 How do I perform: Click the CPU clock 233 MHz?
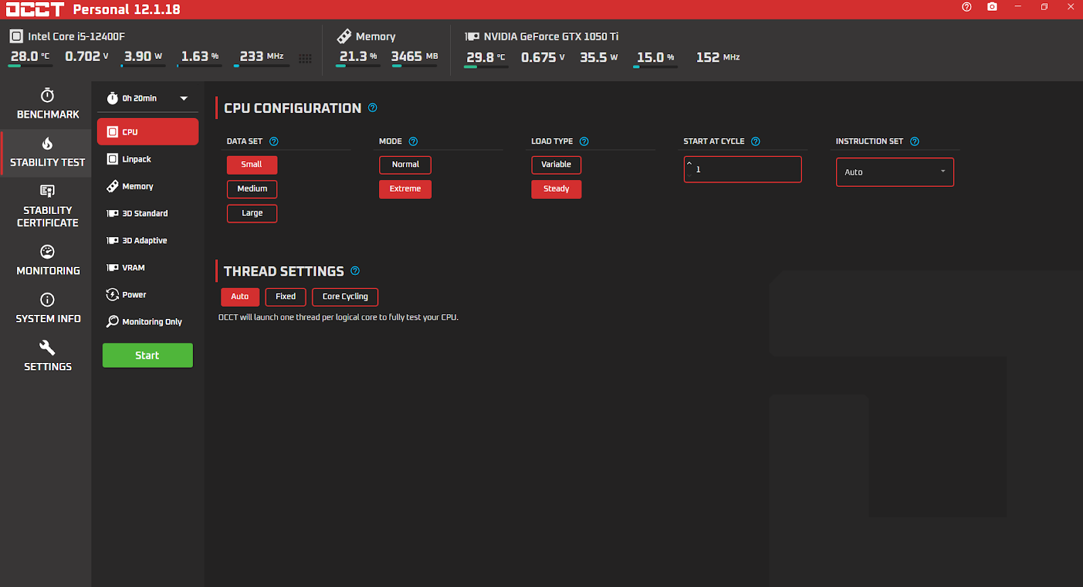(x=262, y=56)
